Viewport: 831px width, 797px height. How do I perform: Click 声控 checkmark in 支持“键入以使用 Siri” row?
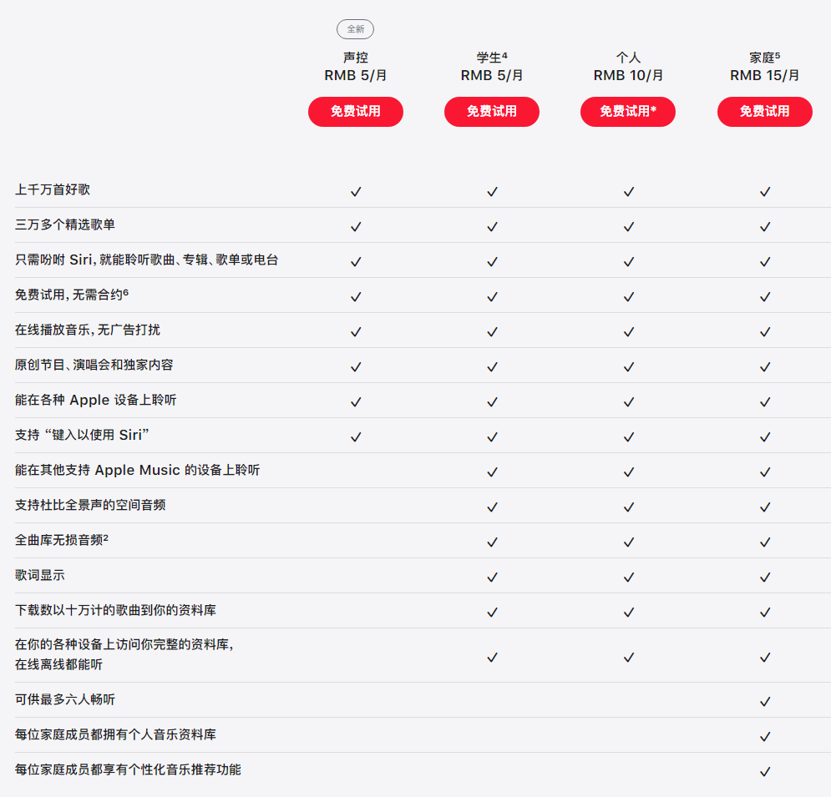356,437
